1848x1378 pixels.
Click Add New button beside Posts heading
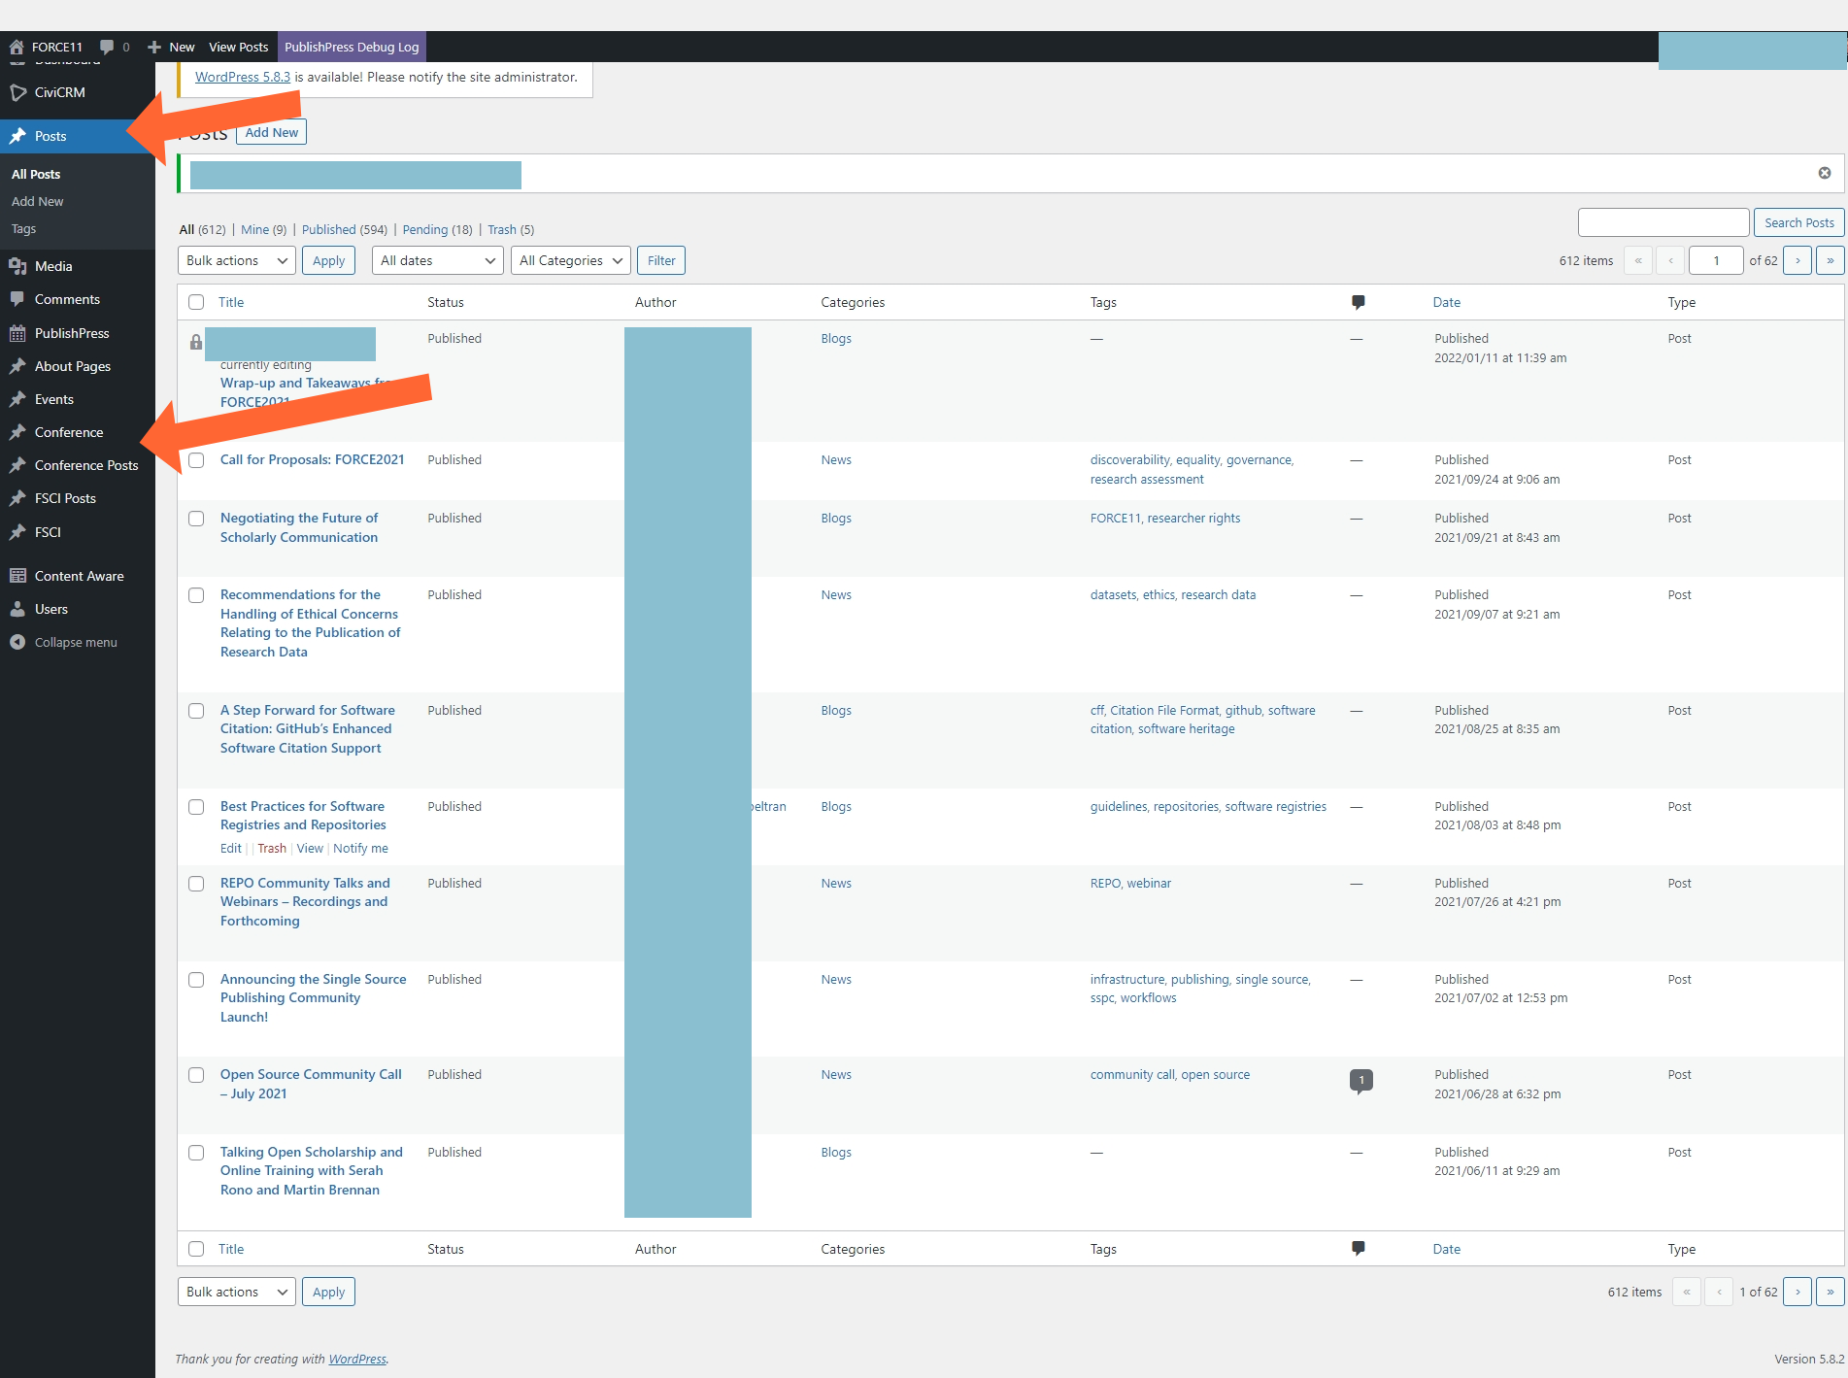(272, 132)
